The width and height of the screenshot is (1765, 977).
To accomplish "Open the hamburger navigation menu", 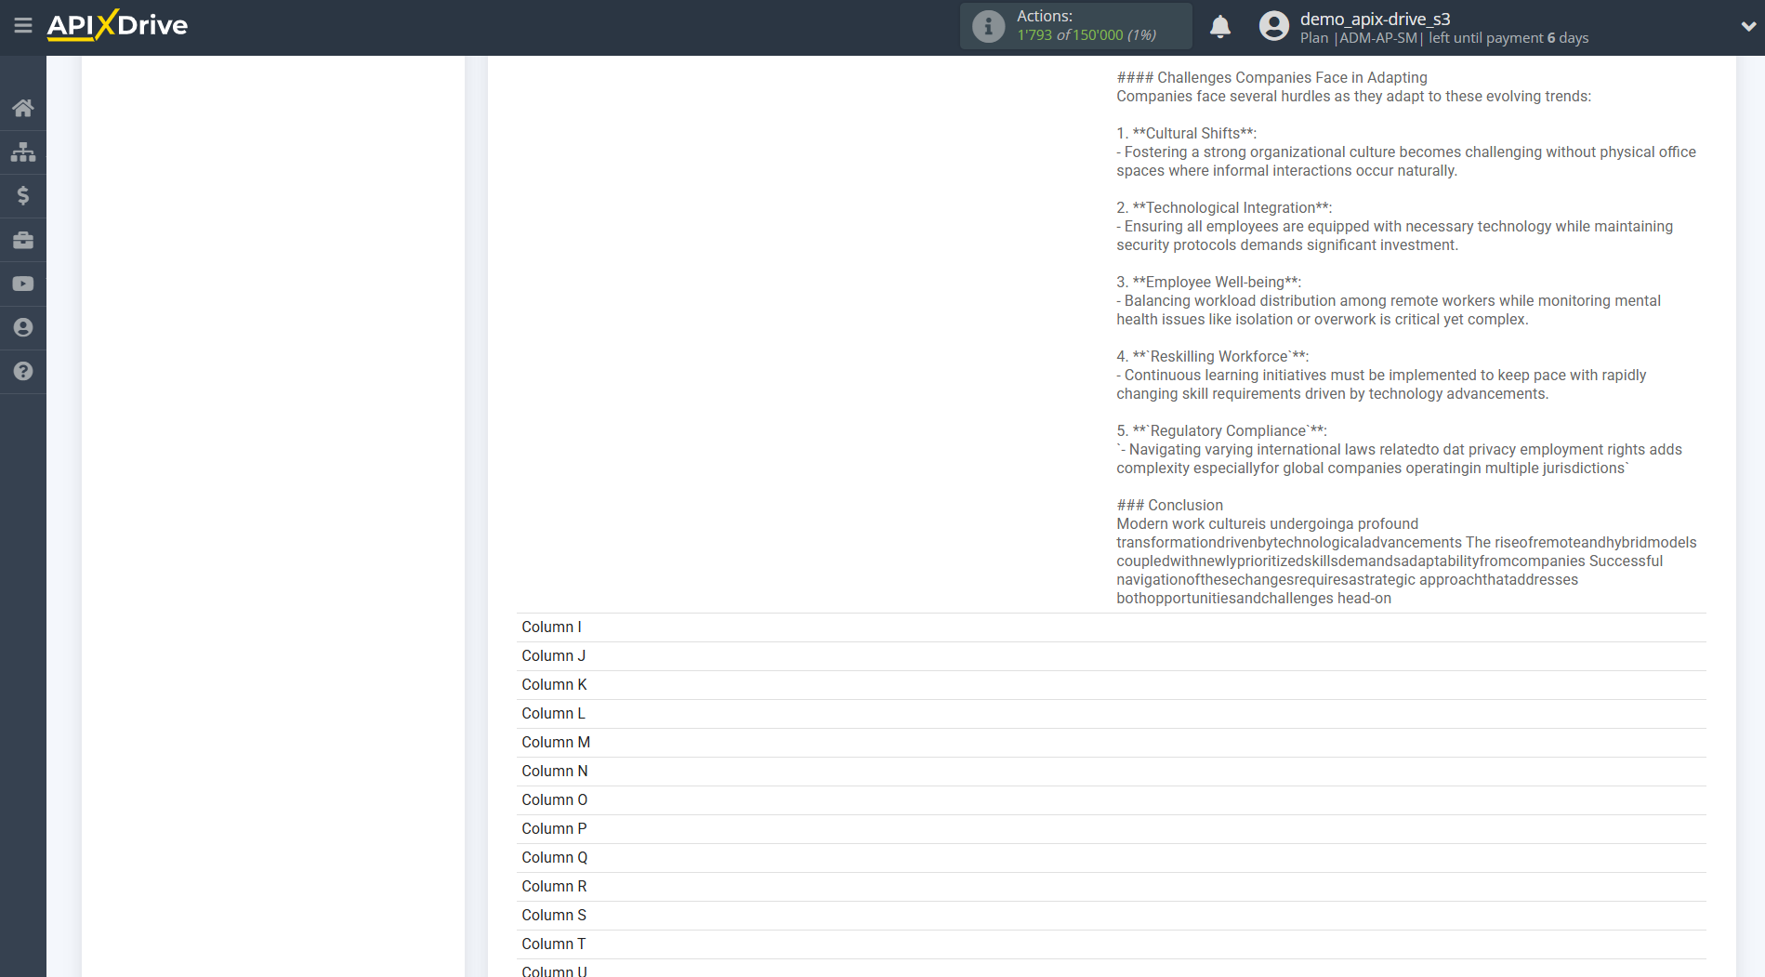I will pos(23,25).
